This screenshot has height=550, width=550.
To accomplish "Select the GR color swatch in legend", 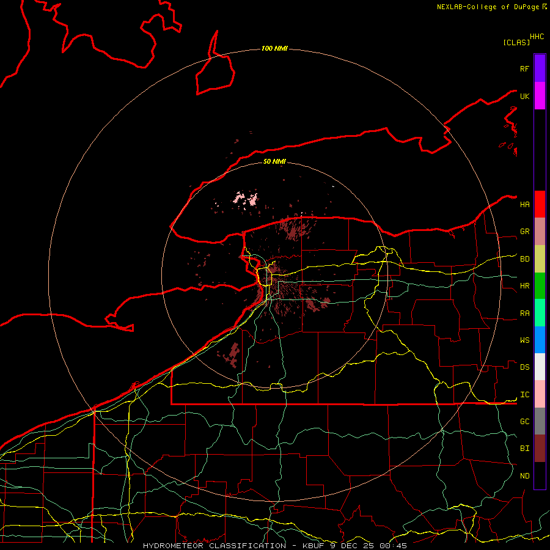I will (x=540, y=231).
